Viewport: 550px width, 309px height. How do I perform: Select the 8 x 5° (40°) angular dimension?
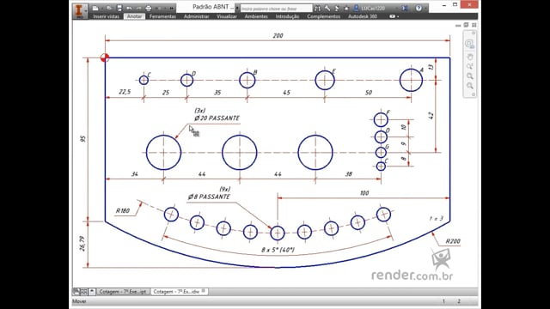pyautogui.click(x=278, y=250)
